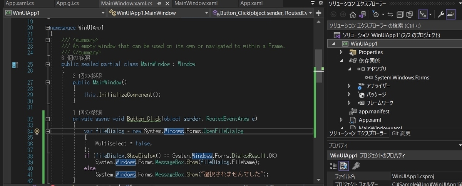Collapse the Button_Click method at line 32
Viewport: 462px width, 186px height.
click(47, 119)
